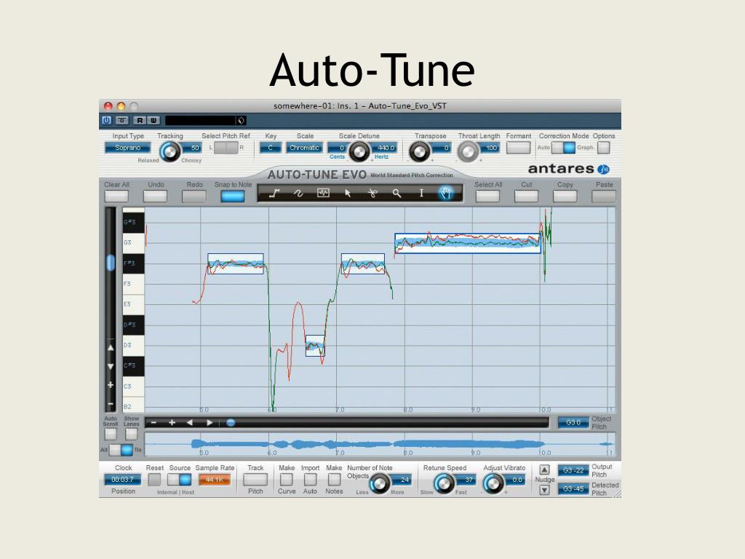Click the R read automation button
The width and height of the screenshot is (745, 559).
coord(140,120)
